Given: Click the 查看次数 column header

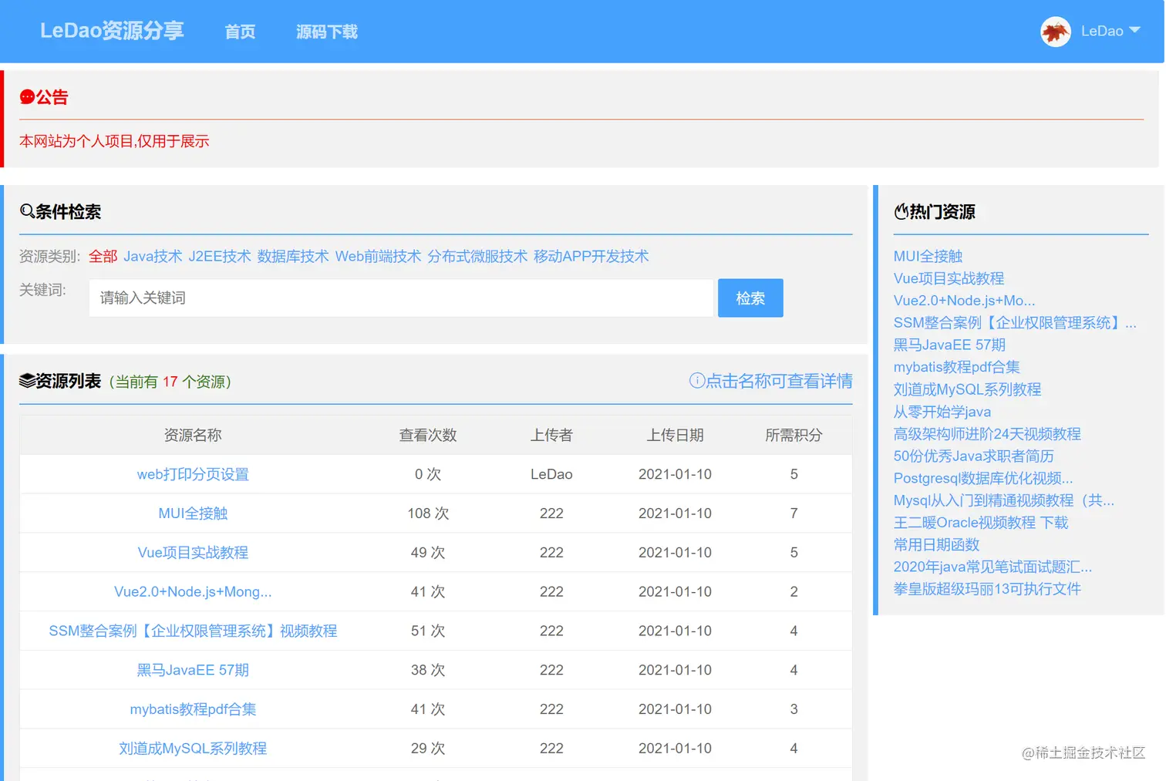Looking at the screenshot, I should coord(428,435).
